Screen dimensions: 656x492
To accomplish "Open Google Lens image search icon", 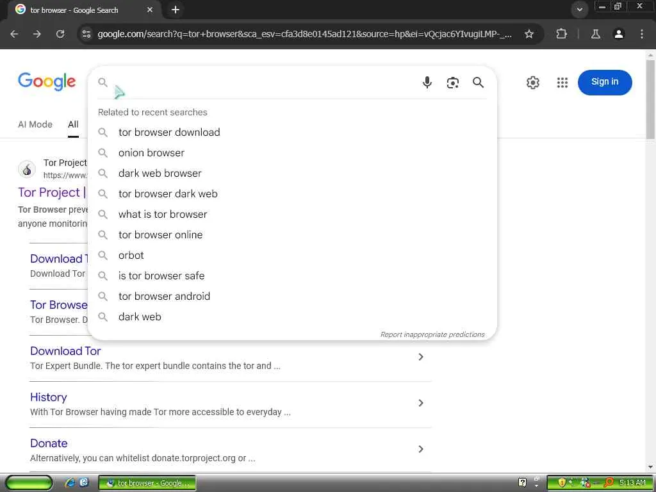I will click(453, 83).
